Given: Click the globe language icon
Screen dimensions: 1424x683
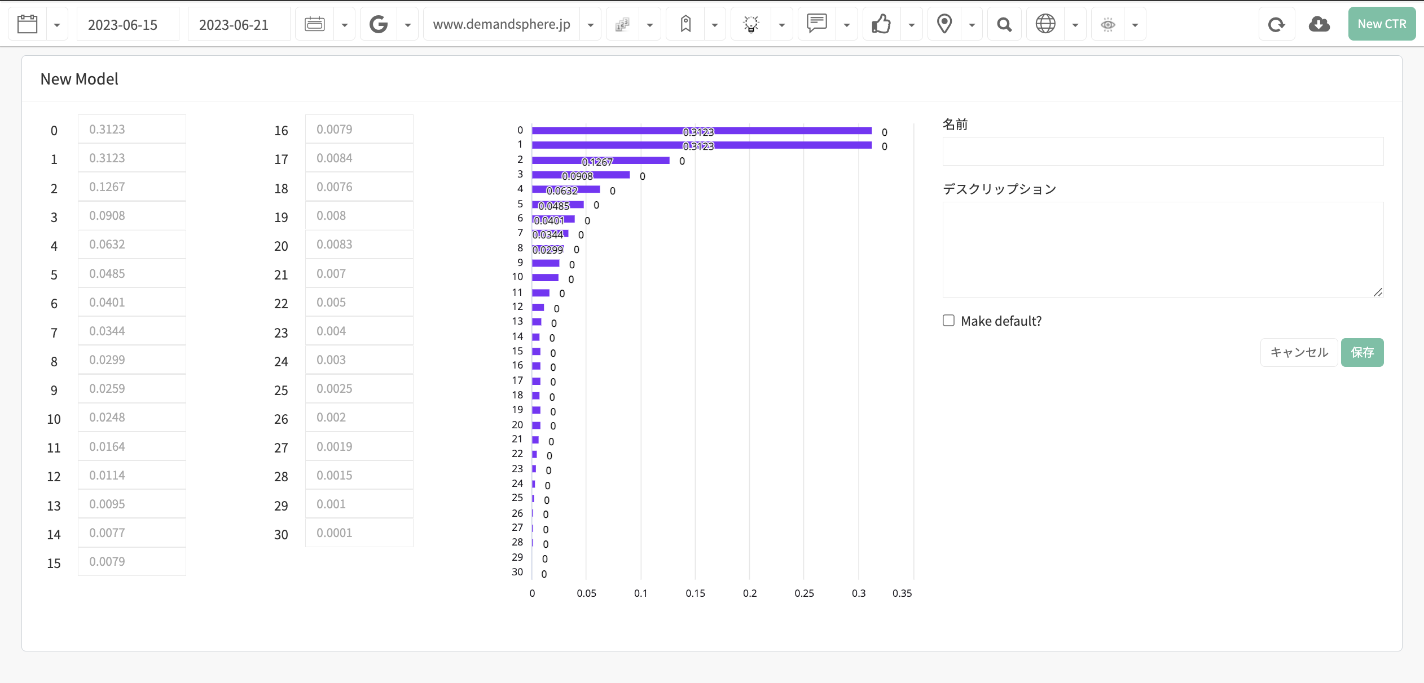Looking at the screenshot, I should 1045,24.
